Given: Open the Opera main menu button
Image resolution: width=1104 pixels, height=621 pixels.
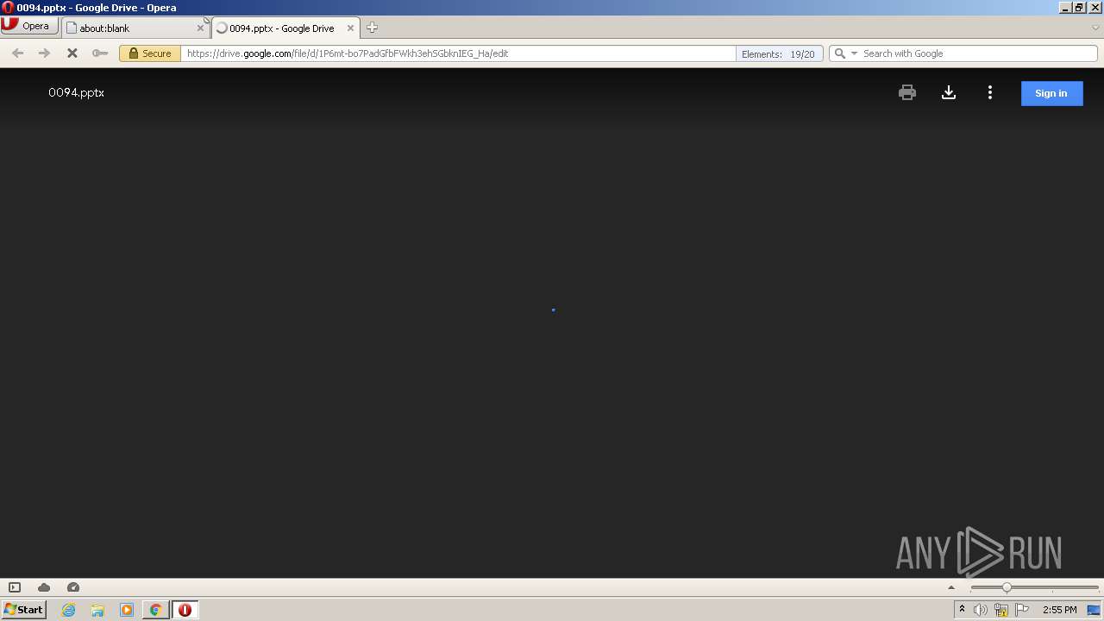Looking at the screenshot, I should pos(29,26).
